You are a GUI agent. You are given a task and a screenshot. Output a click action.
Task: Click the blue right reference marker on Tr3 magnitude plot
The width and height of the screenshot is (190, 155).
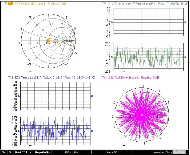pos(91,96)
